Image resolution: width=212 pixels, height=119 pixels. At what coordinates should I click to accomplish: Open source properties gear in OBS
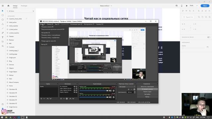[67, 99]
